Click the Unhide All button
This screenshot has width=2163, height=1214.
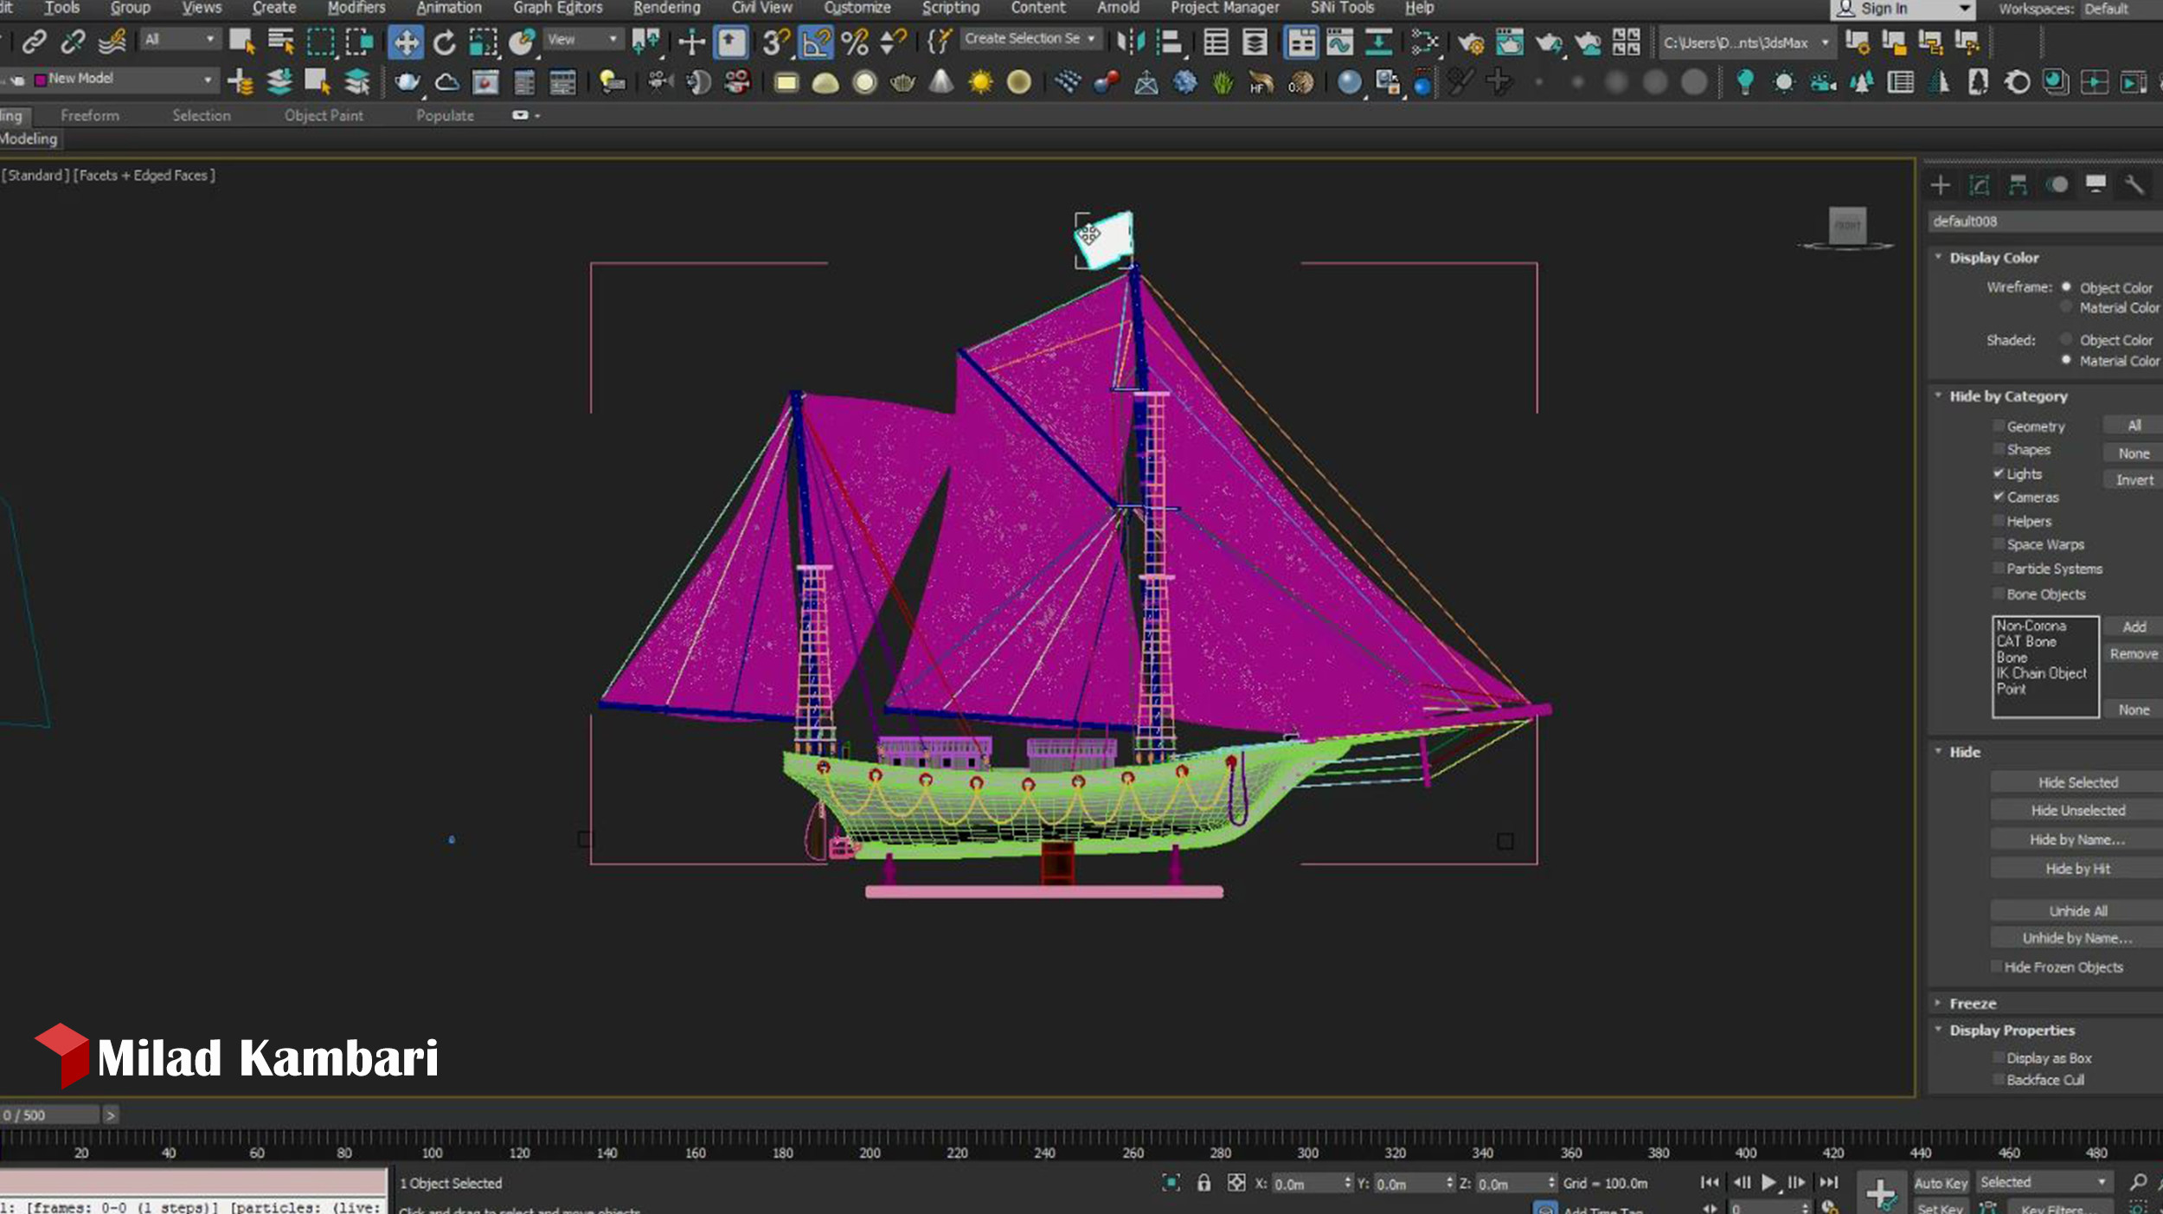[2076, 910]
